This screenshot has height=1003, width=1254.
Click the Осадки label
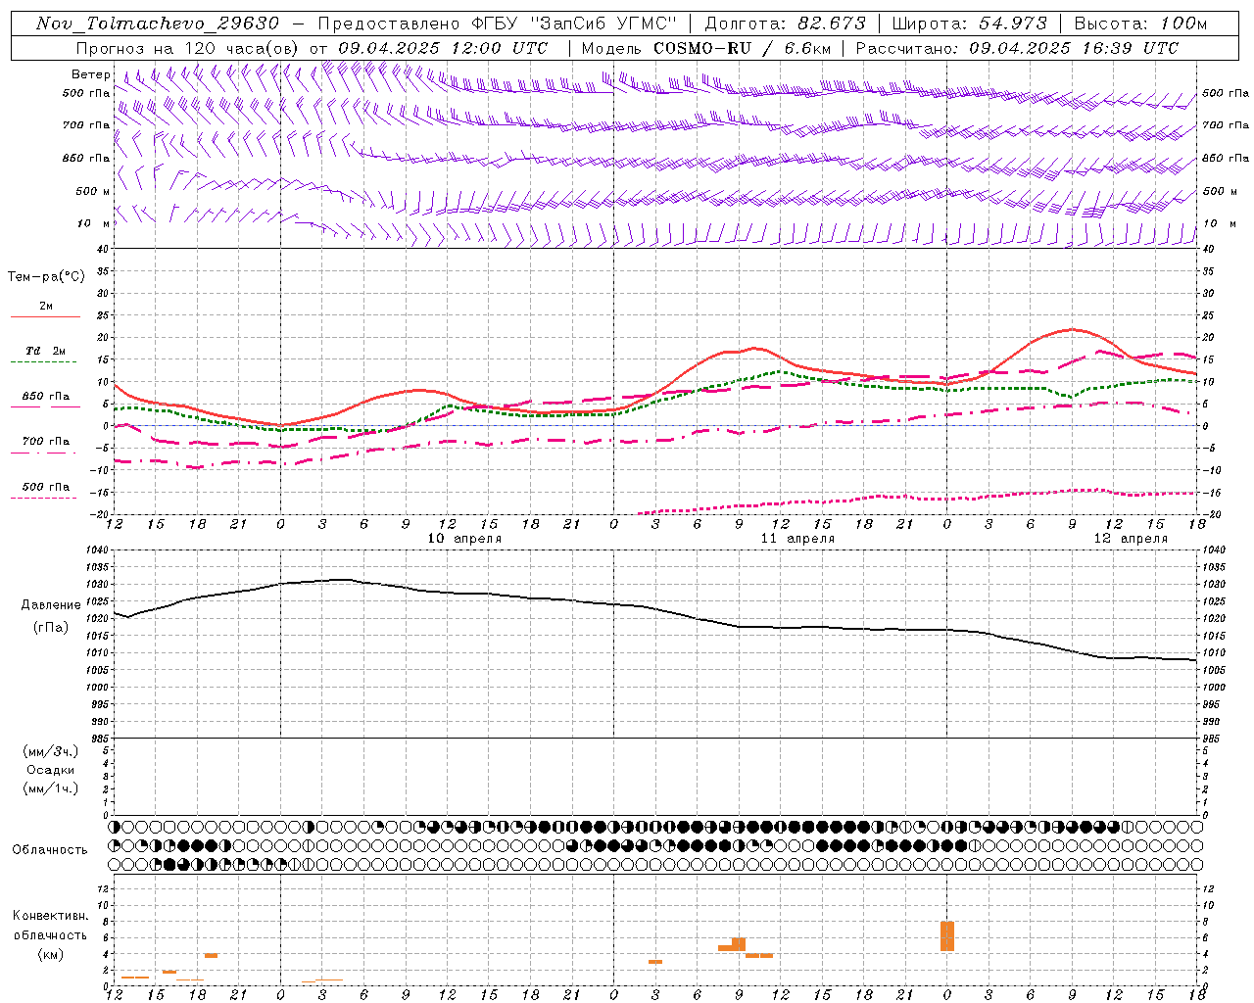coord(51,770)
